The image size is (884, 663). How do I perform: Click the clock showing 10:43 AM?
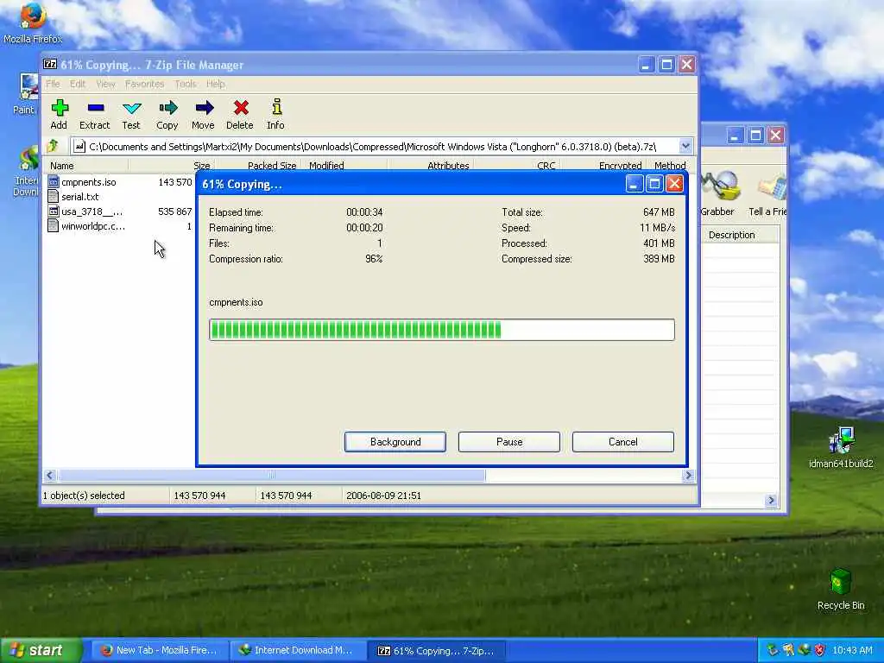tap(852, 651)
